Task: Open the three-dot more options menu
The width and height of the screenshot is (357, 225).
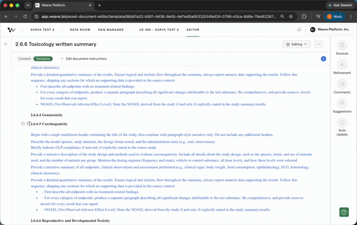Action: tap(319, 44)
